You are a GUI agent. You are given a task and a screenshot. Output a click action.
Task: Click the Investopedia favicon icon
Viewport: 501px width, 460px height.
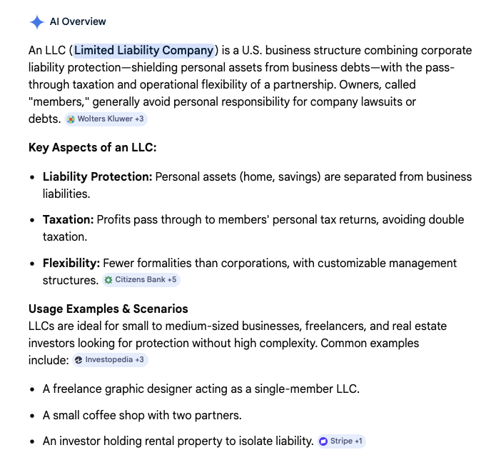[x=79, y=360]
